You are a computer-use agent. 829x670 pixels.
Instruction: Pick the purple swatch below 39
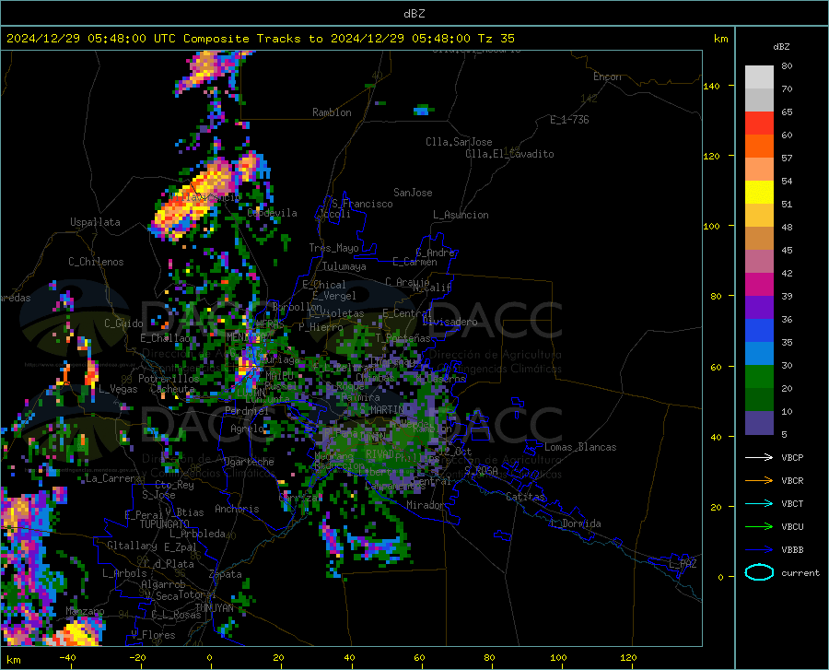point(759,308)
